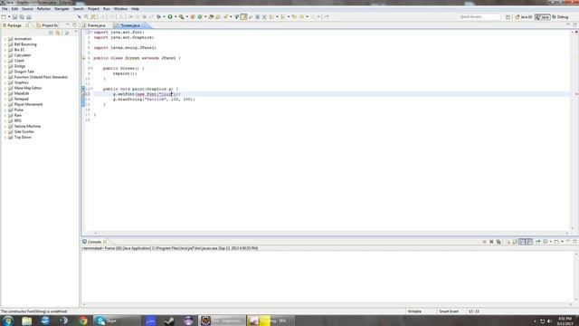
Task: Select the Package Explorer tab
Action: tap(14, 25)
